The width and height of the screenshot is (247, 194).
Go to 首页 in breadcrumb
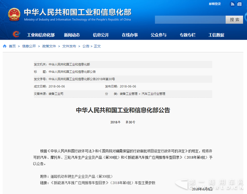pyautogui.click(x=12, y=46)
